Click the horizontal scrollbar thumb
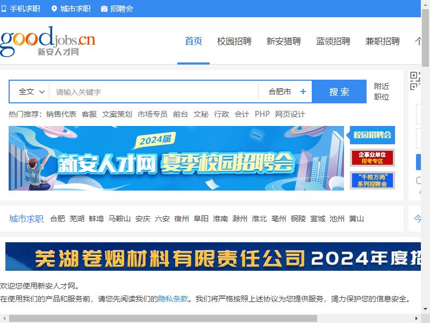 click(x=163, y=319)
